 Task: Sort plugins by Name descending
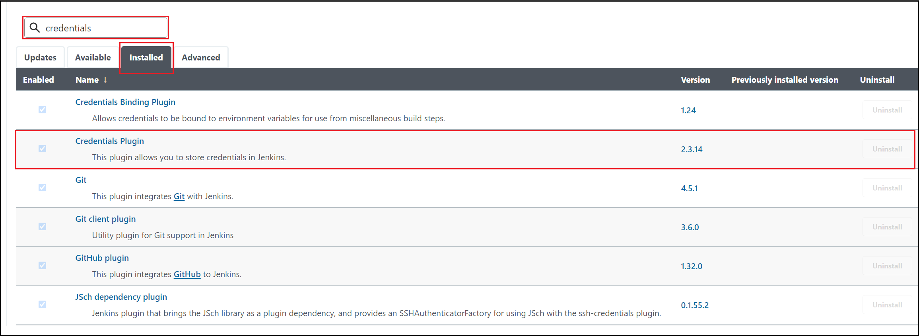91,80
